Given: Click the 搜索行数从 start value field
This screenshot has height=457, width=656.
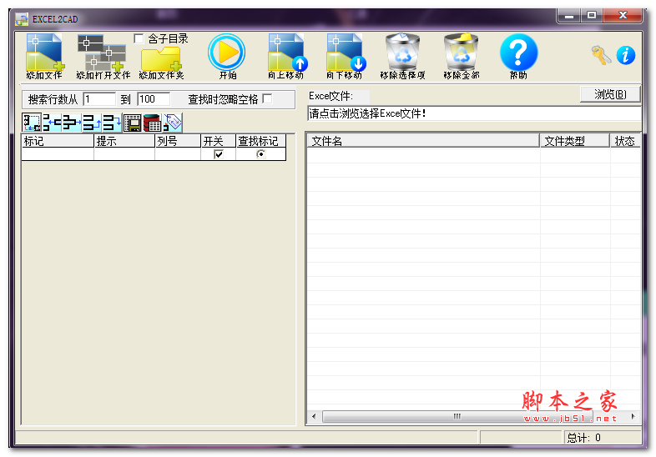Looking at the screenshot, I should tap(99, 99).
